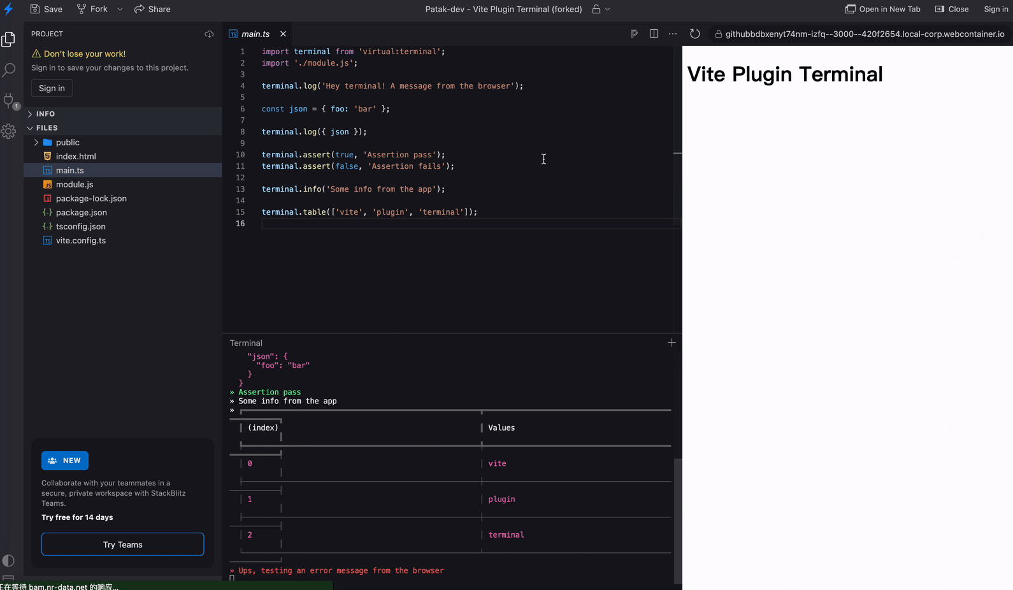Click the Try Teams button

coord(123,545)
